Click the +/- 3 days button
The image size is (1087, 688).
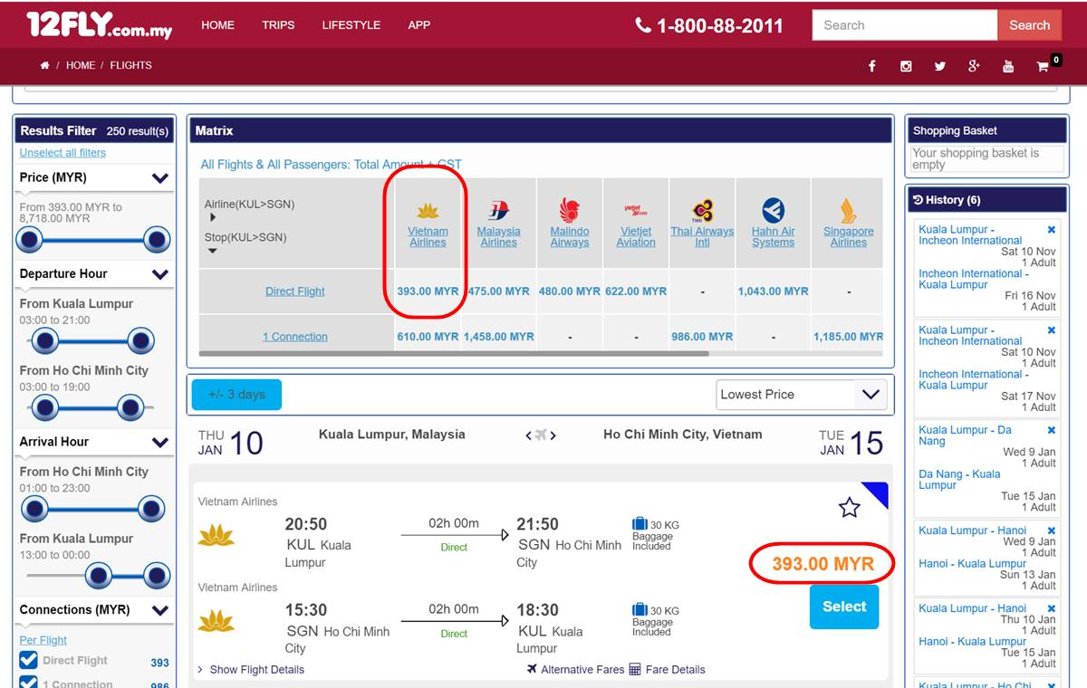tap(236, 395)
